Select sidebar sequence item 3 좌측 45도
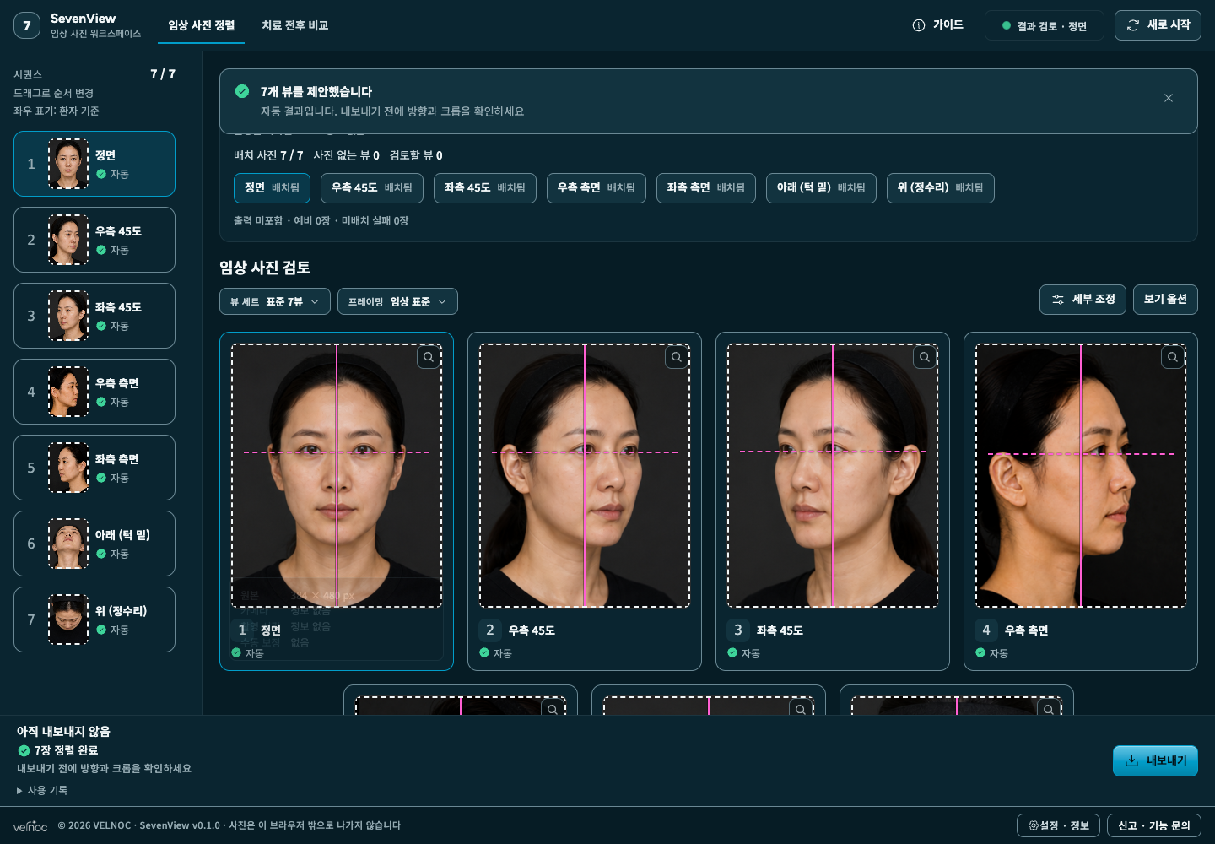The image size is (1215, 844). pos(94,316)
